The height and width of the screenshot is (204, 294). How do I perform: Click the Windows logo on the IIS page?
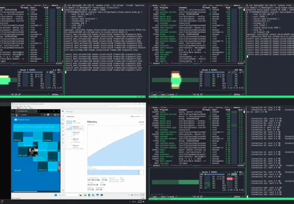[x=16, y=119]
